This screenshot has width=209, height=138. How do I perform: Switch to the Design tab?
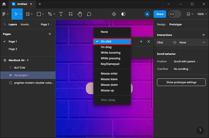[x=161, y=24]
